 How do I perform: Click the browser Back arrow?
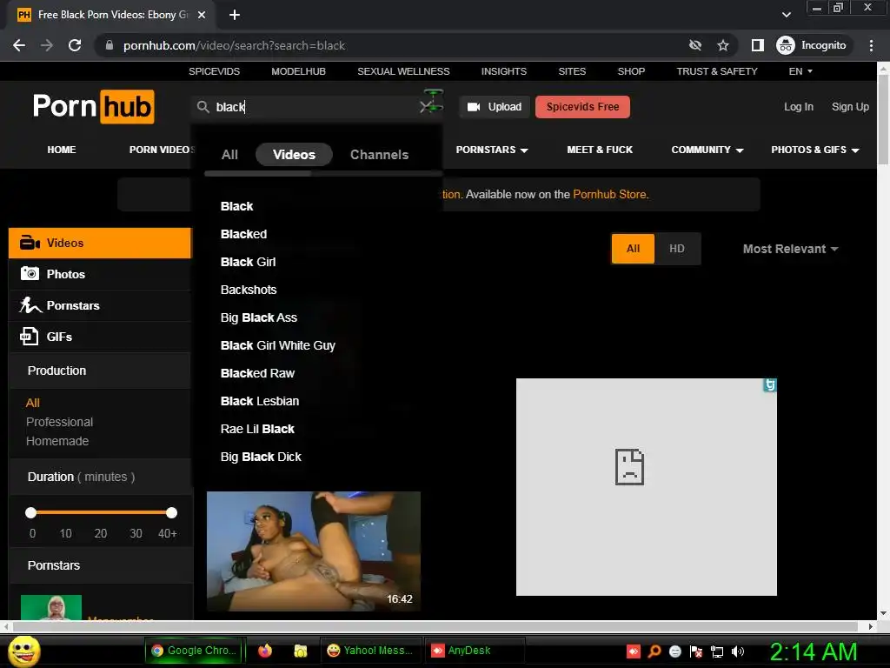[x=19, y=45]
